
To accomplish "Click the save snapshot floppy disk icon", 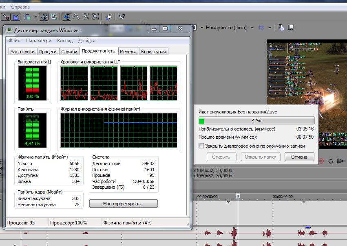I will [x=291, y=28].
